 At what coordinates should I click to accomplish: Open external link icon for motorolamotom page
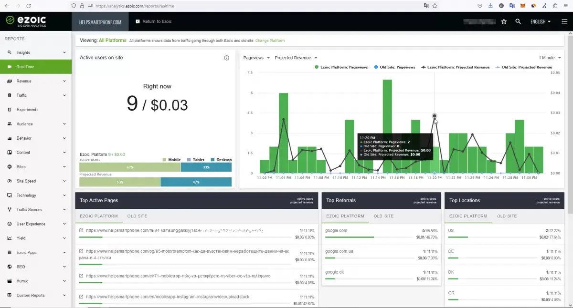(x=81, y=251)
